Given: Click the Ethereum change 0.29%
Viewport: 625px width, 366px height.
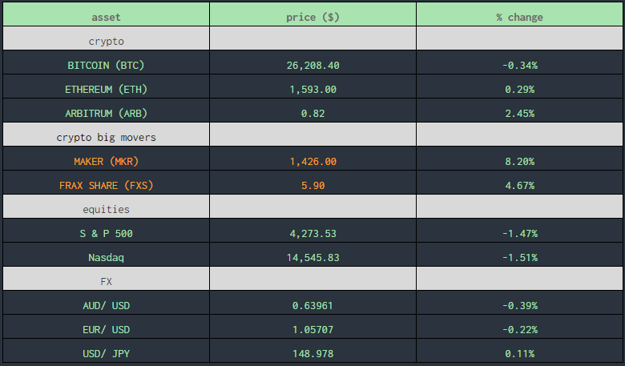Looking at the screenshot, I should pyautogui.click(x=519, y=89).
